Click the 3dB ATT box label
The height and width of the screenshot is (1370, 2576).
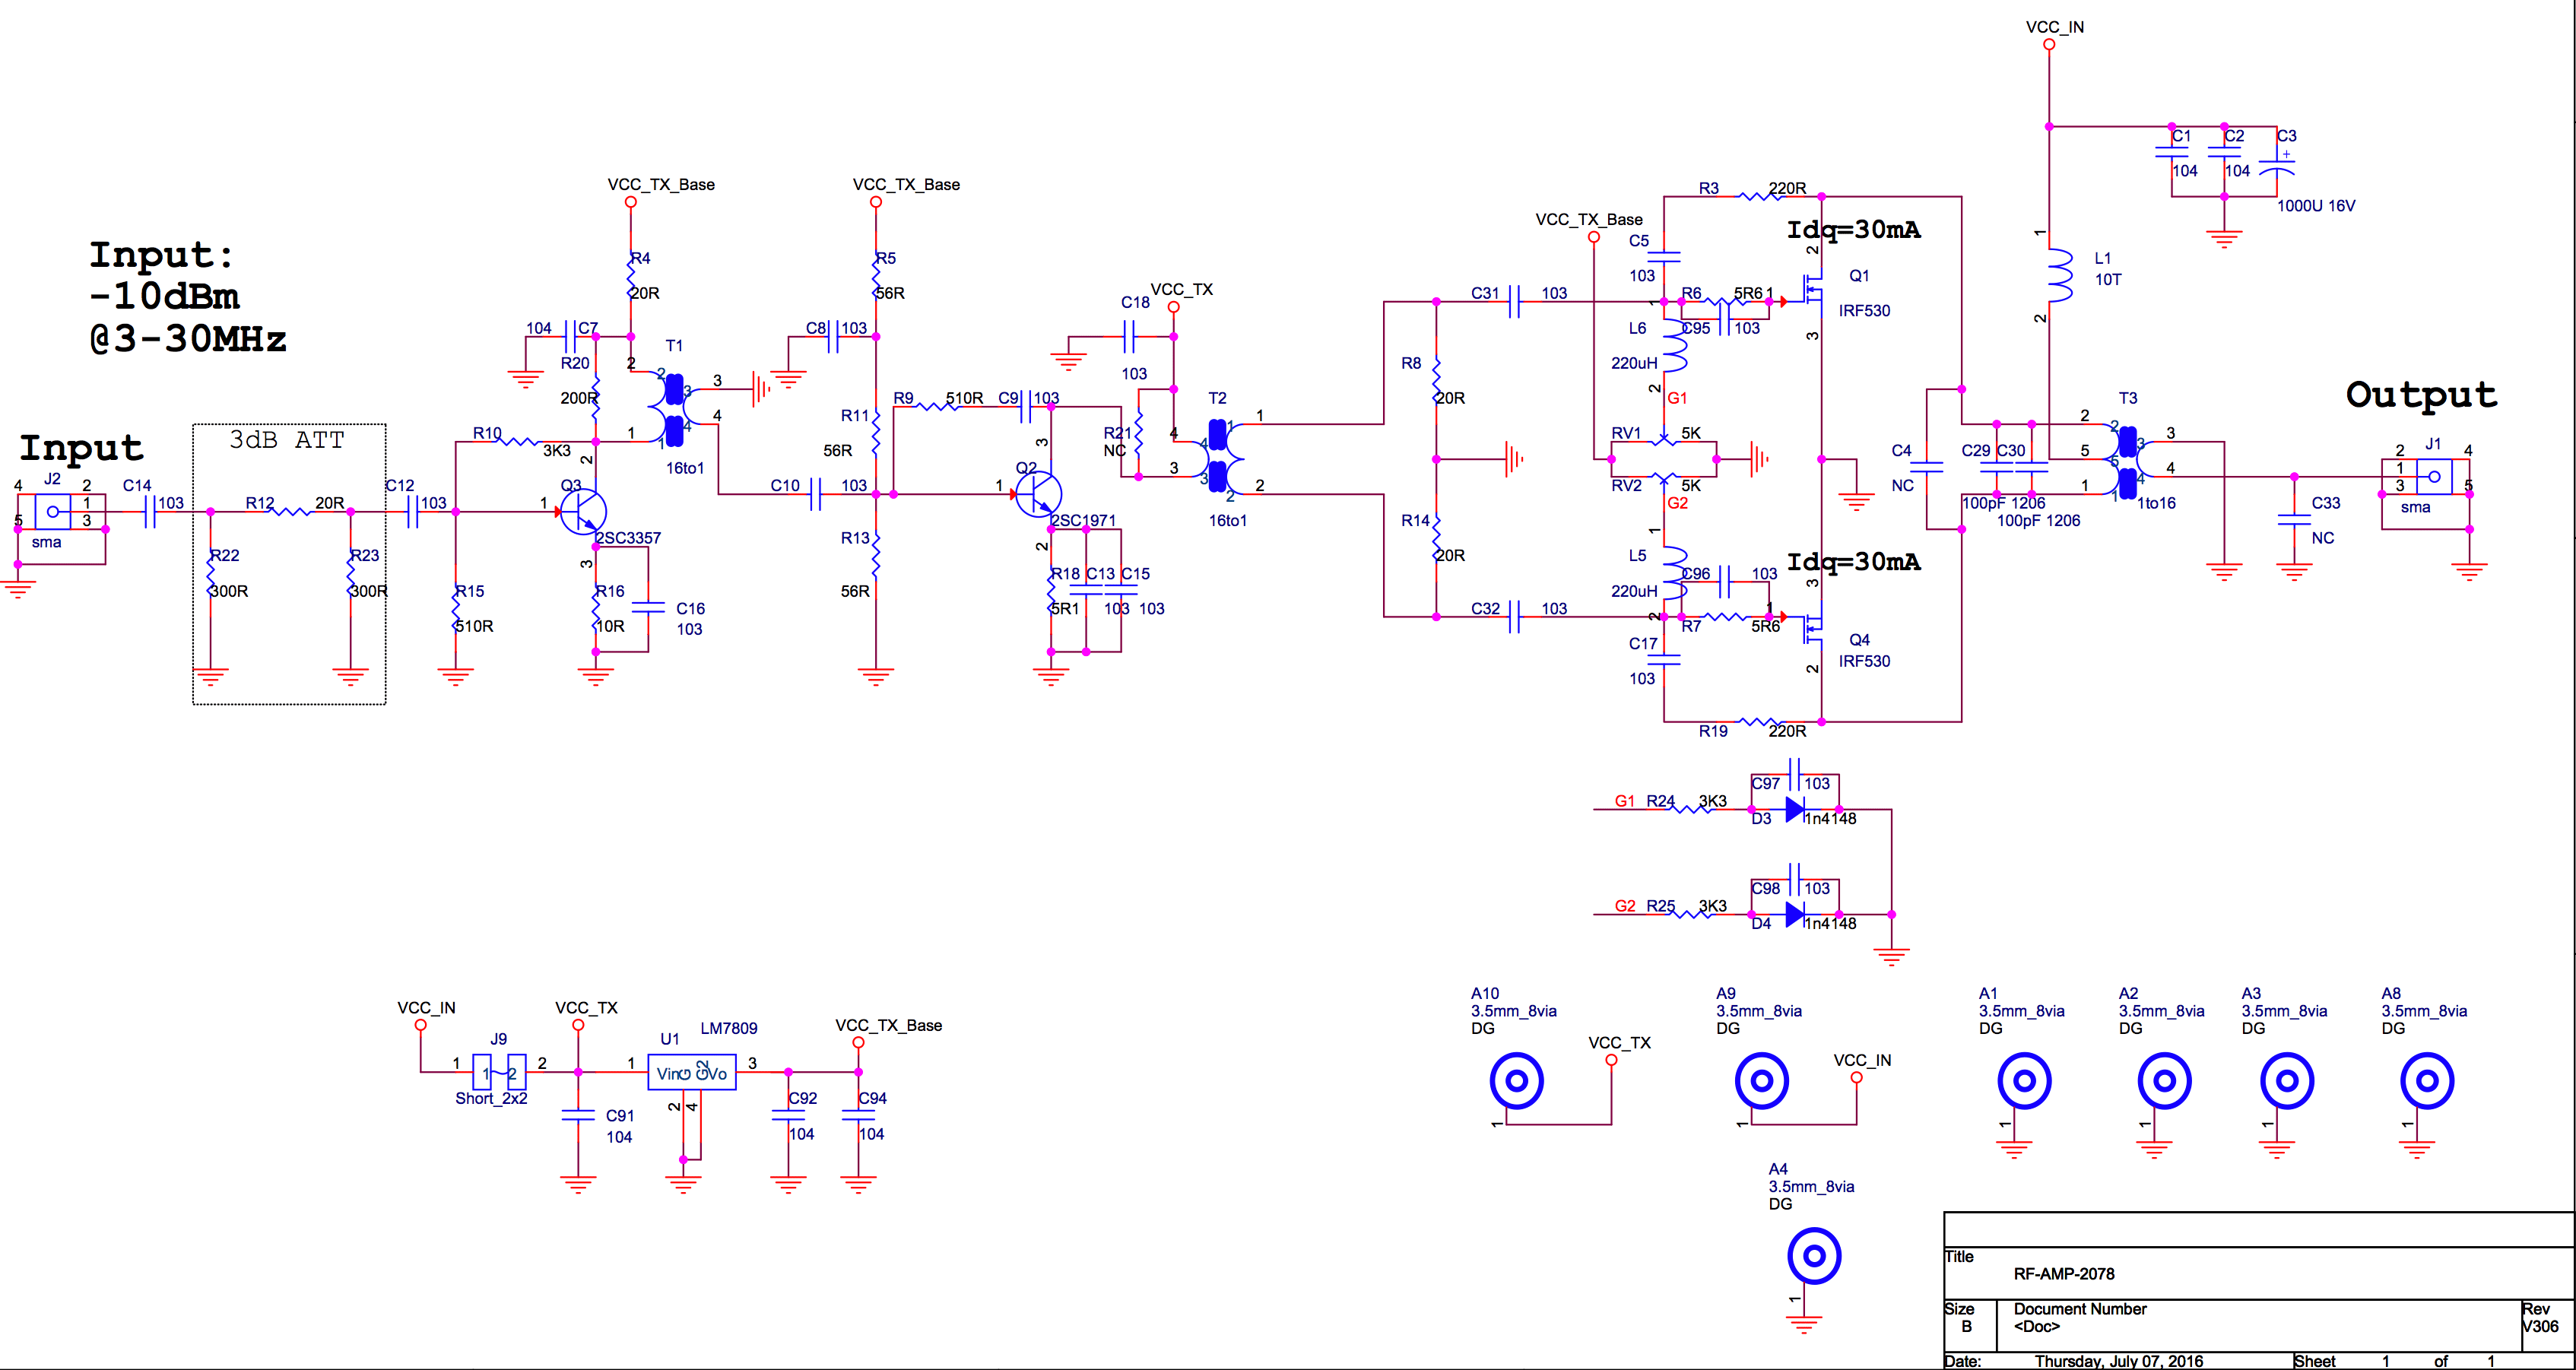click(x=287, y=440)
